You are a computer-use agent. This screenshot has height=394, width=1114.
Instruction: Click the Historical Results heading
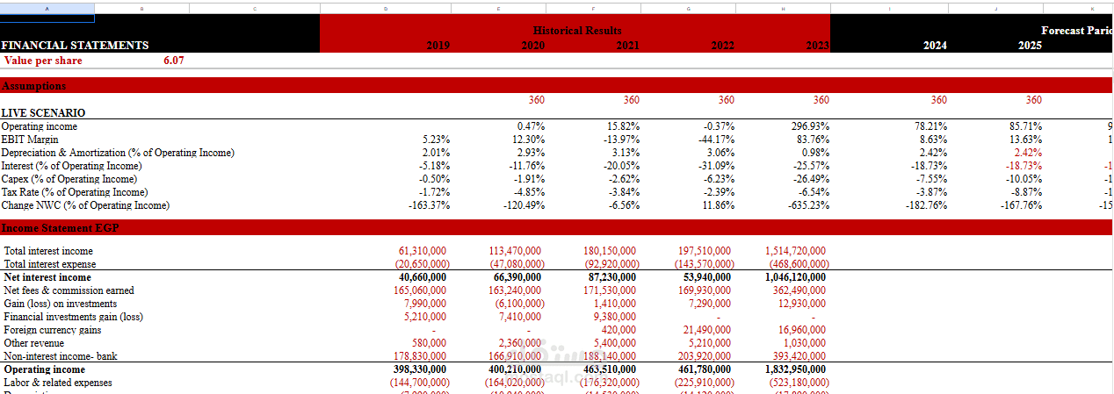click(577, 31)
